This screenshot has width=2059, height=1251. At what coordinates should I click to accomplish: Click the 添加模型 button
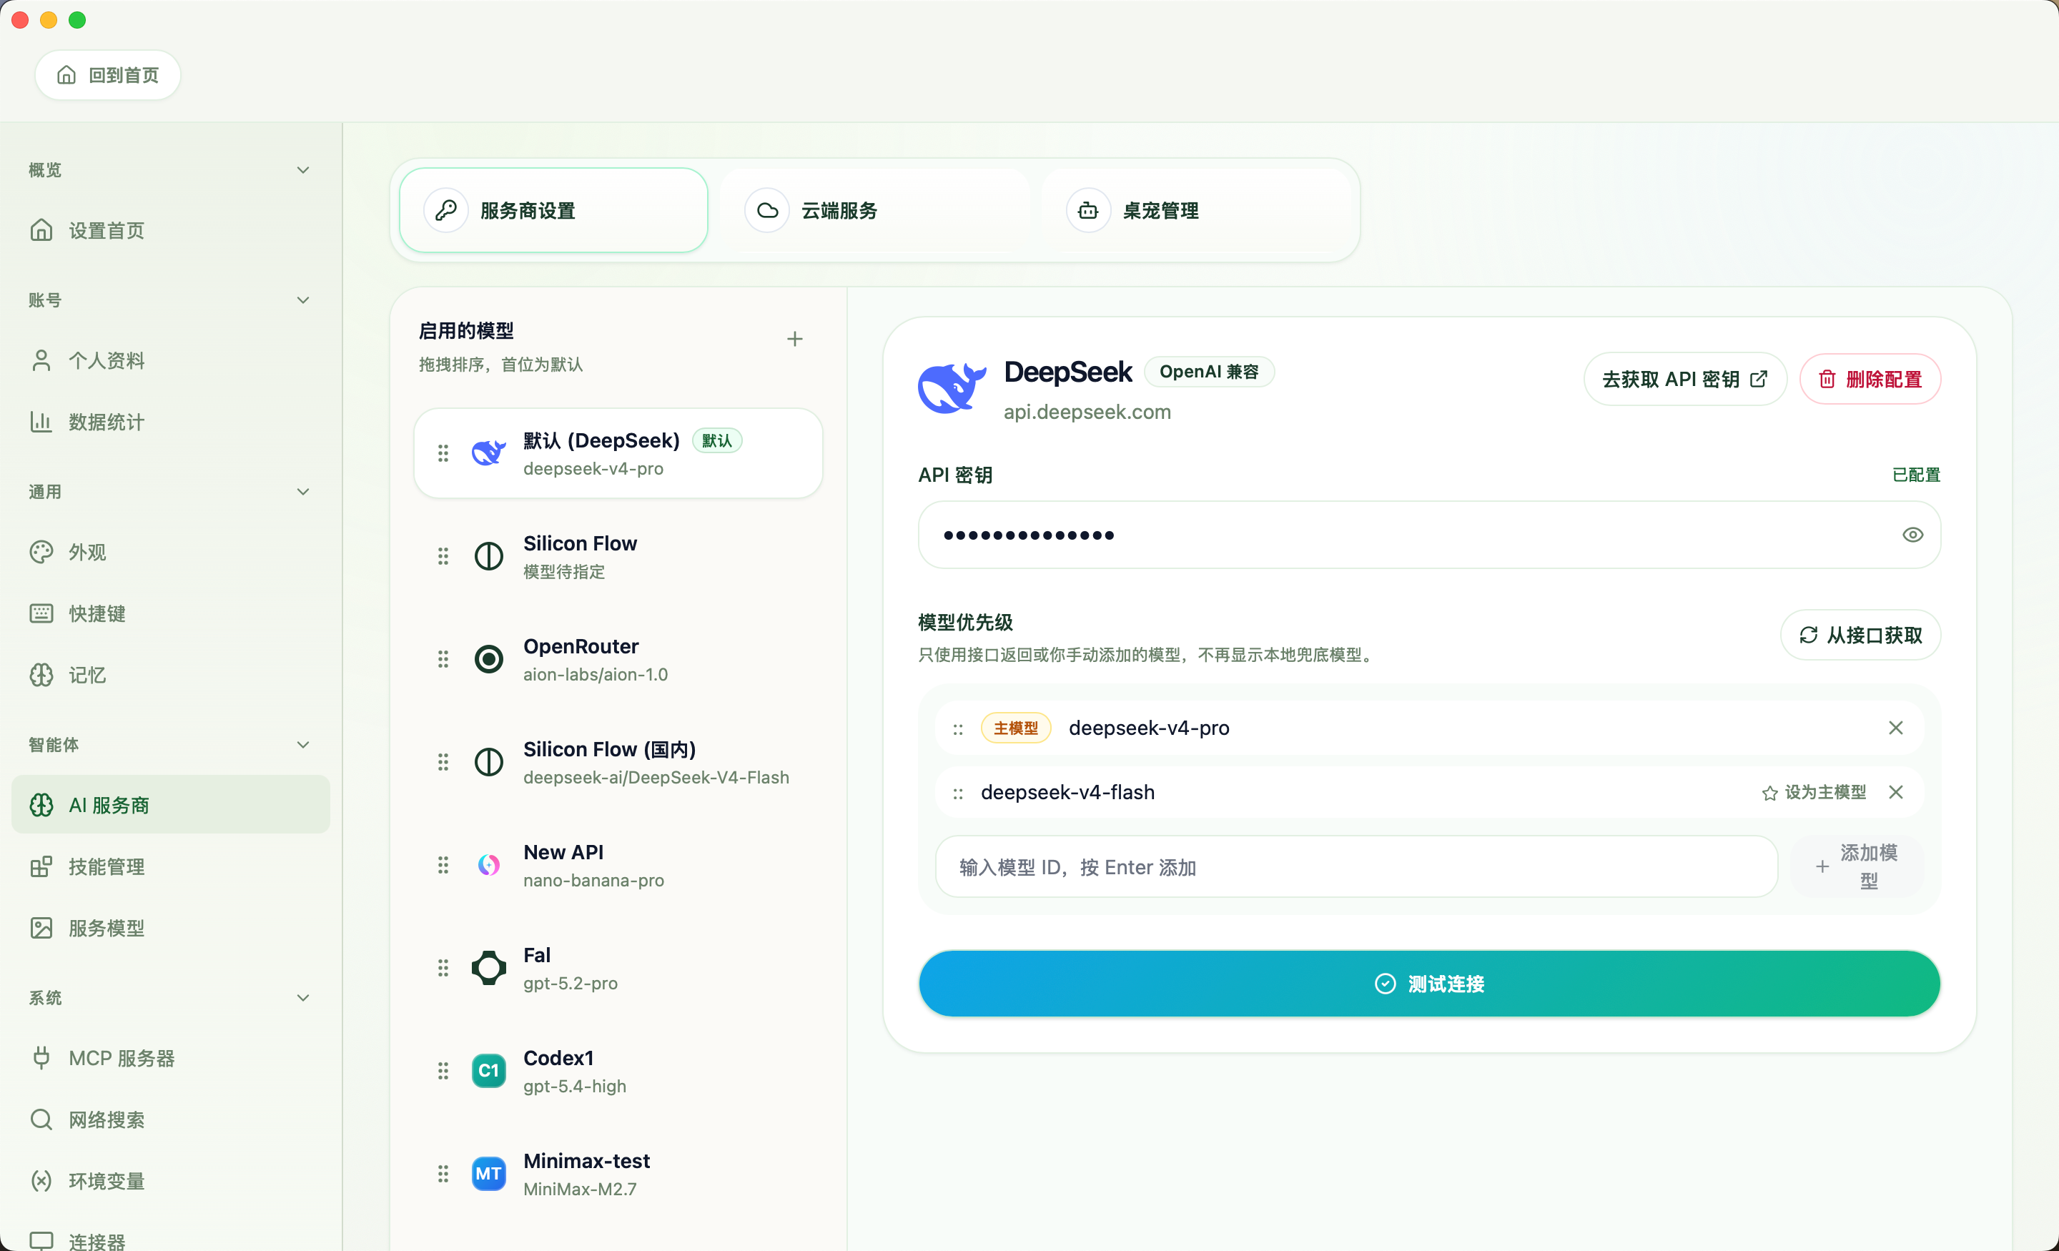pyautogui.click(x=1857, y=866)
